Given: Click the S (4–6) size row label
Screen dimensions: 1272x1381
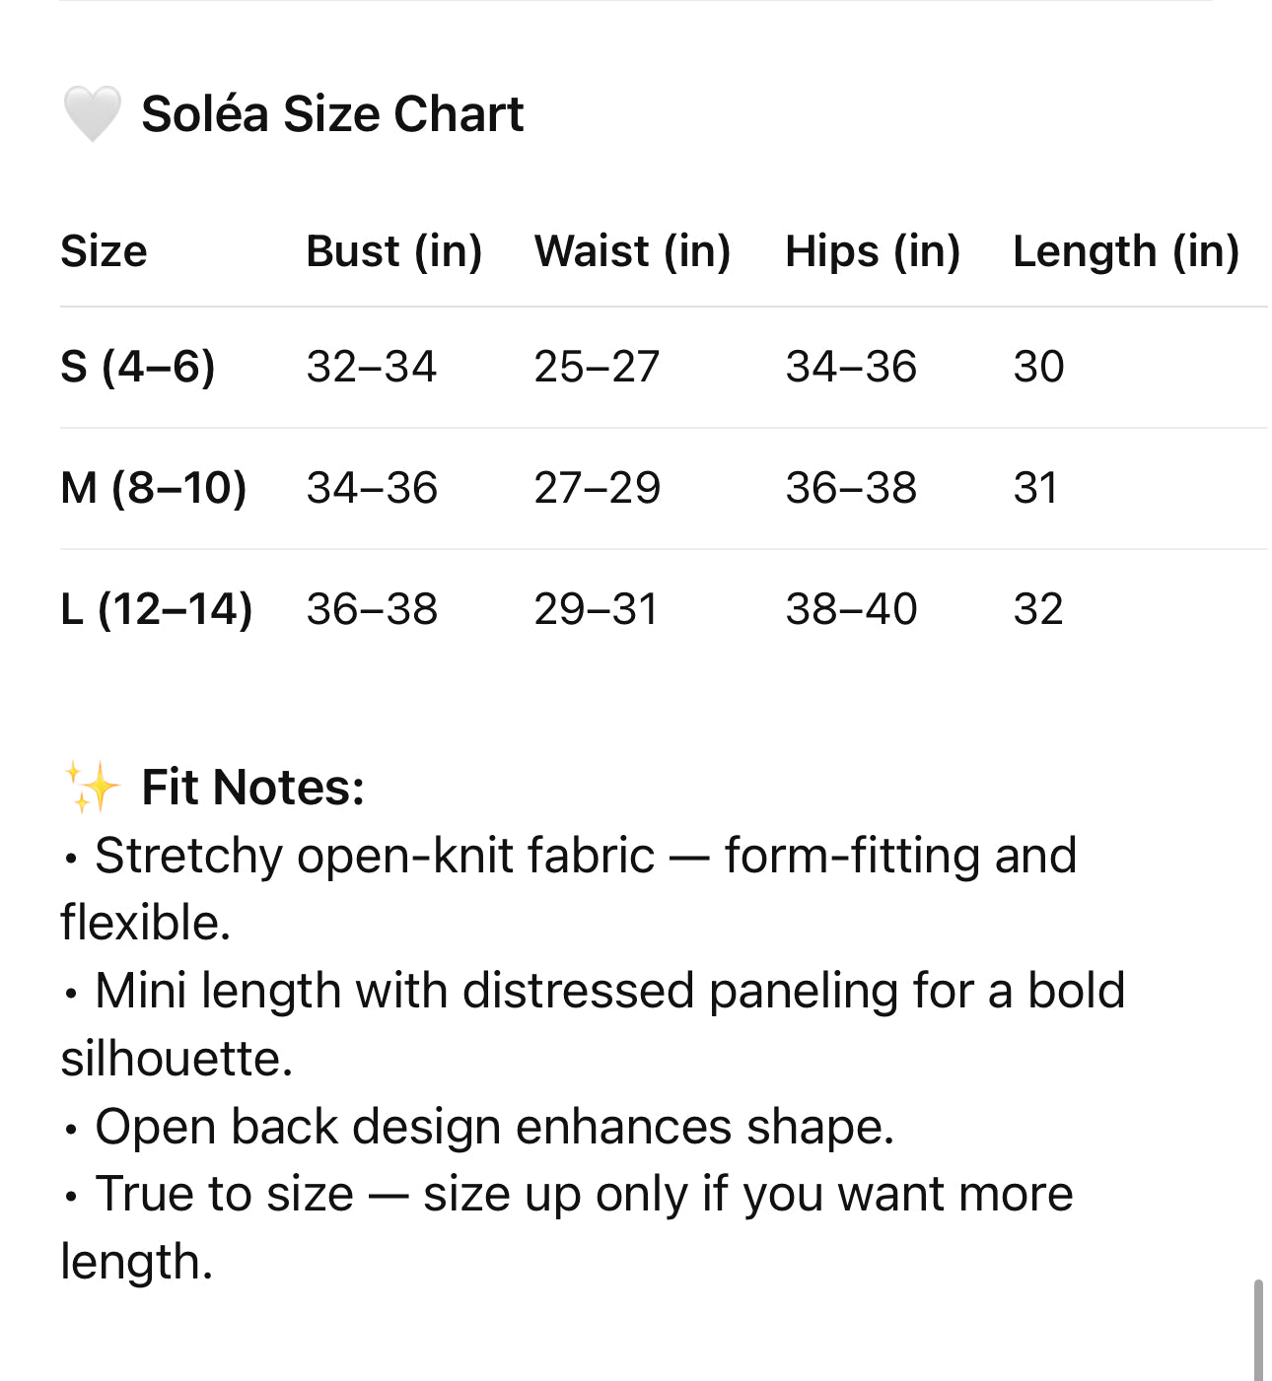Looking at the screenshot, I should click(137, 367).
